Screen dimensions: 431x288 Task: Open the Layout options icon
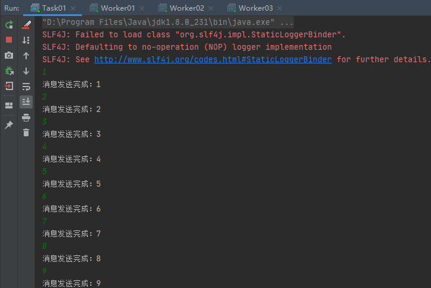(x=9, y=105)
